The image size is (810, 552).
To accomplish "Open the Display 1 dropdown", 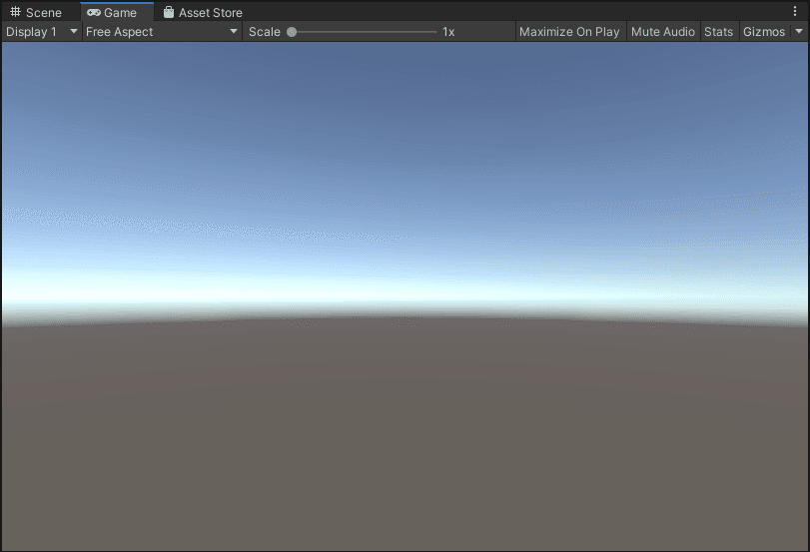I will coord(41,32).
